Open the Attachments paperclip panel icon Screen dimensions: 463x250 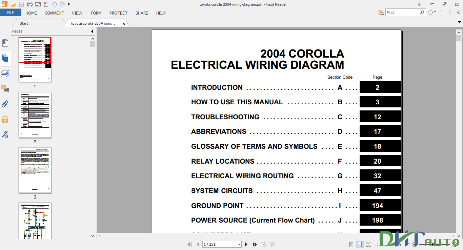[5, 104]
